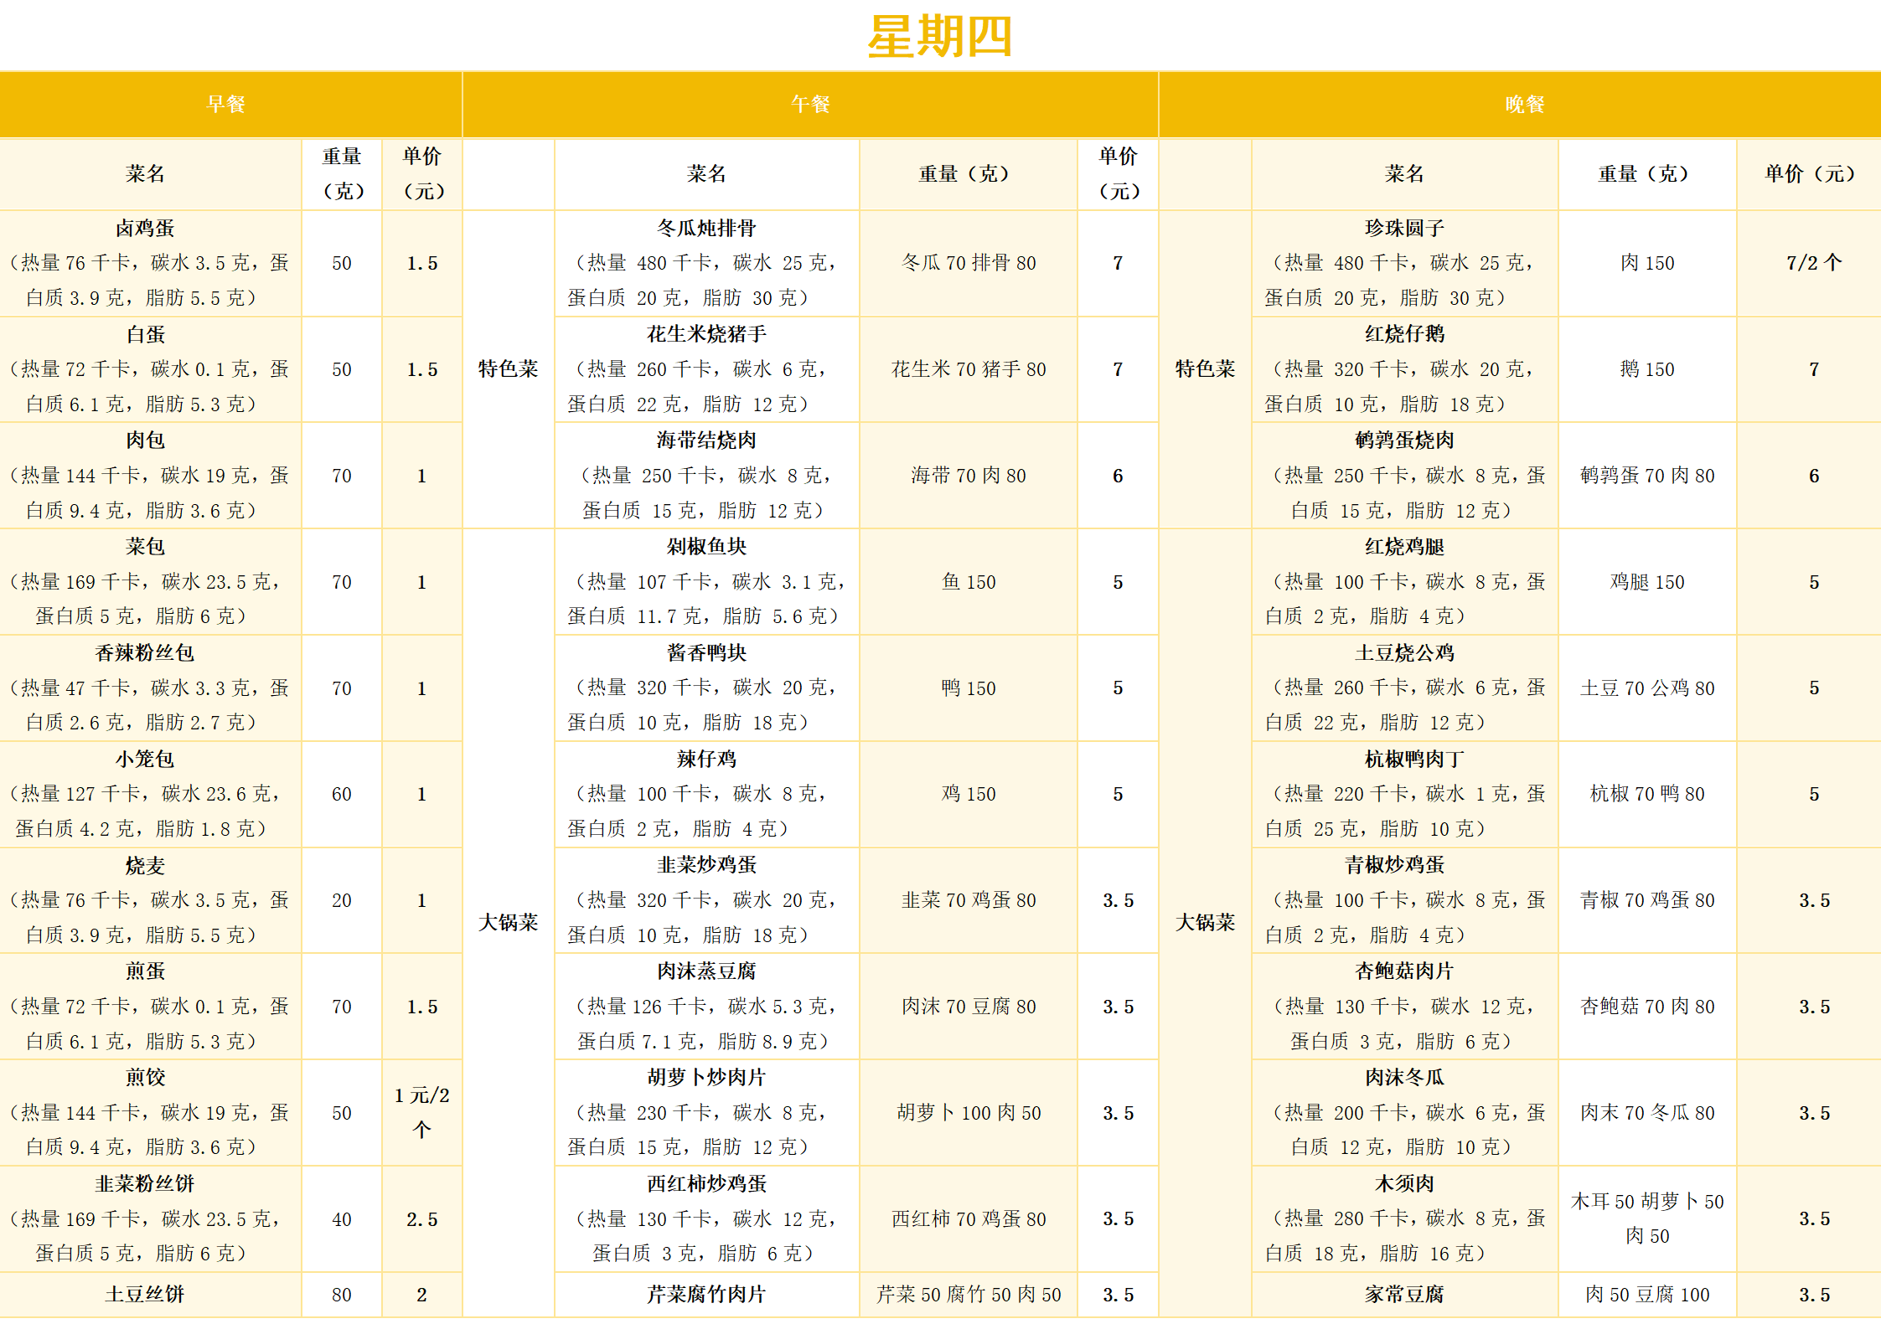Click the 星期四 title heading
1881x1329 pixels.
(939, 37)
